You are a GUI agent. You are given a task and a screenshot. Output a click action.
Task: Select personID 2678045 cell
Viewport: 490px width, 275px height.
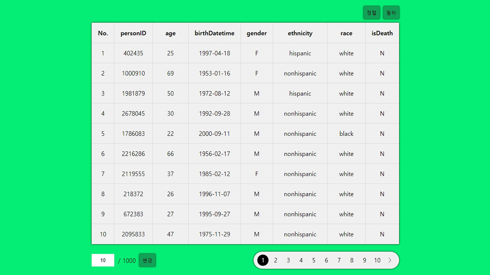click(x=133, y=113)
